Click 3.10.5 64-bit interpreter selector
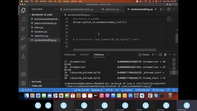Viewport: 197px width, 111px height. point(142,90)
